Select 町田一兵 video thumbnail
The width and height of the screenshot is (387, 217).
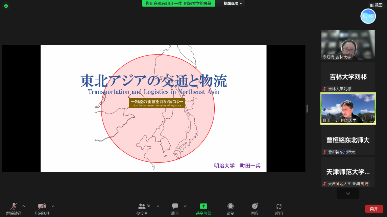coord(348,108)
